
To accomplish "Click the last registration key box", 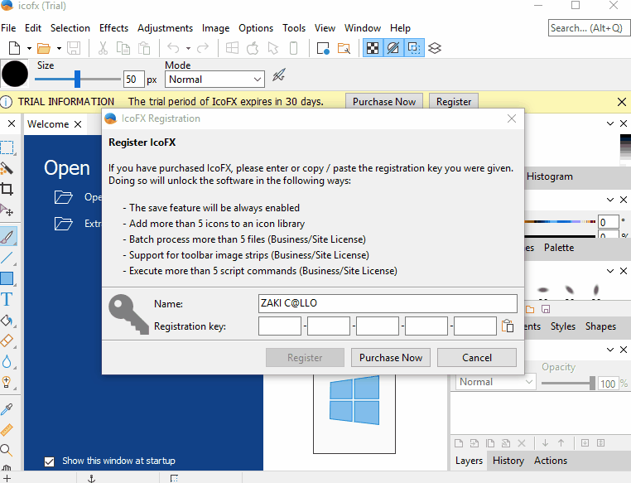I will [x=474, y=326].
